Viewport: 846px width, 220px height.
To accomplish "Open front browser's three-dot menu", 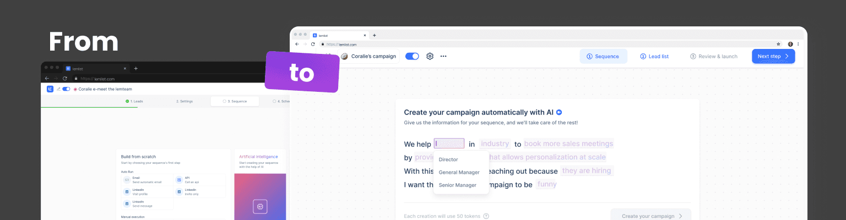I will (798, 44).
